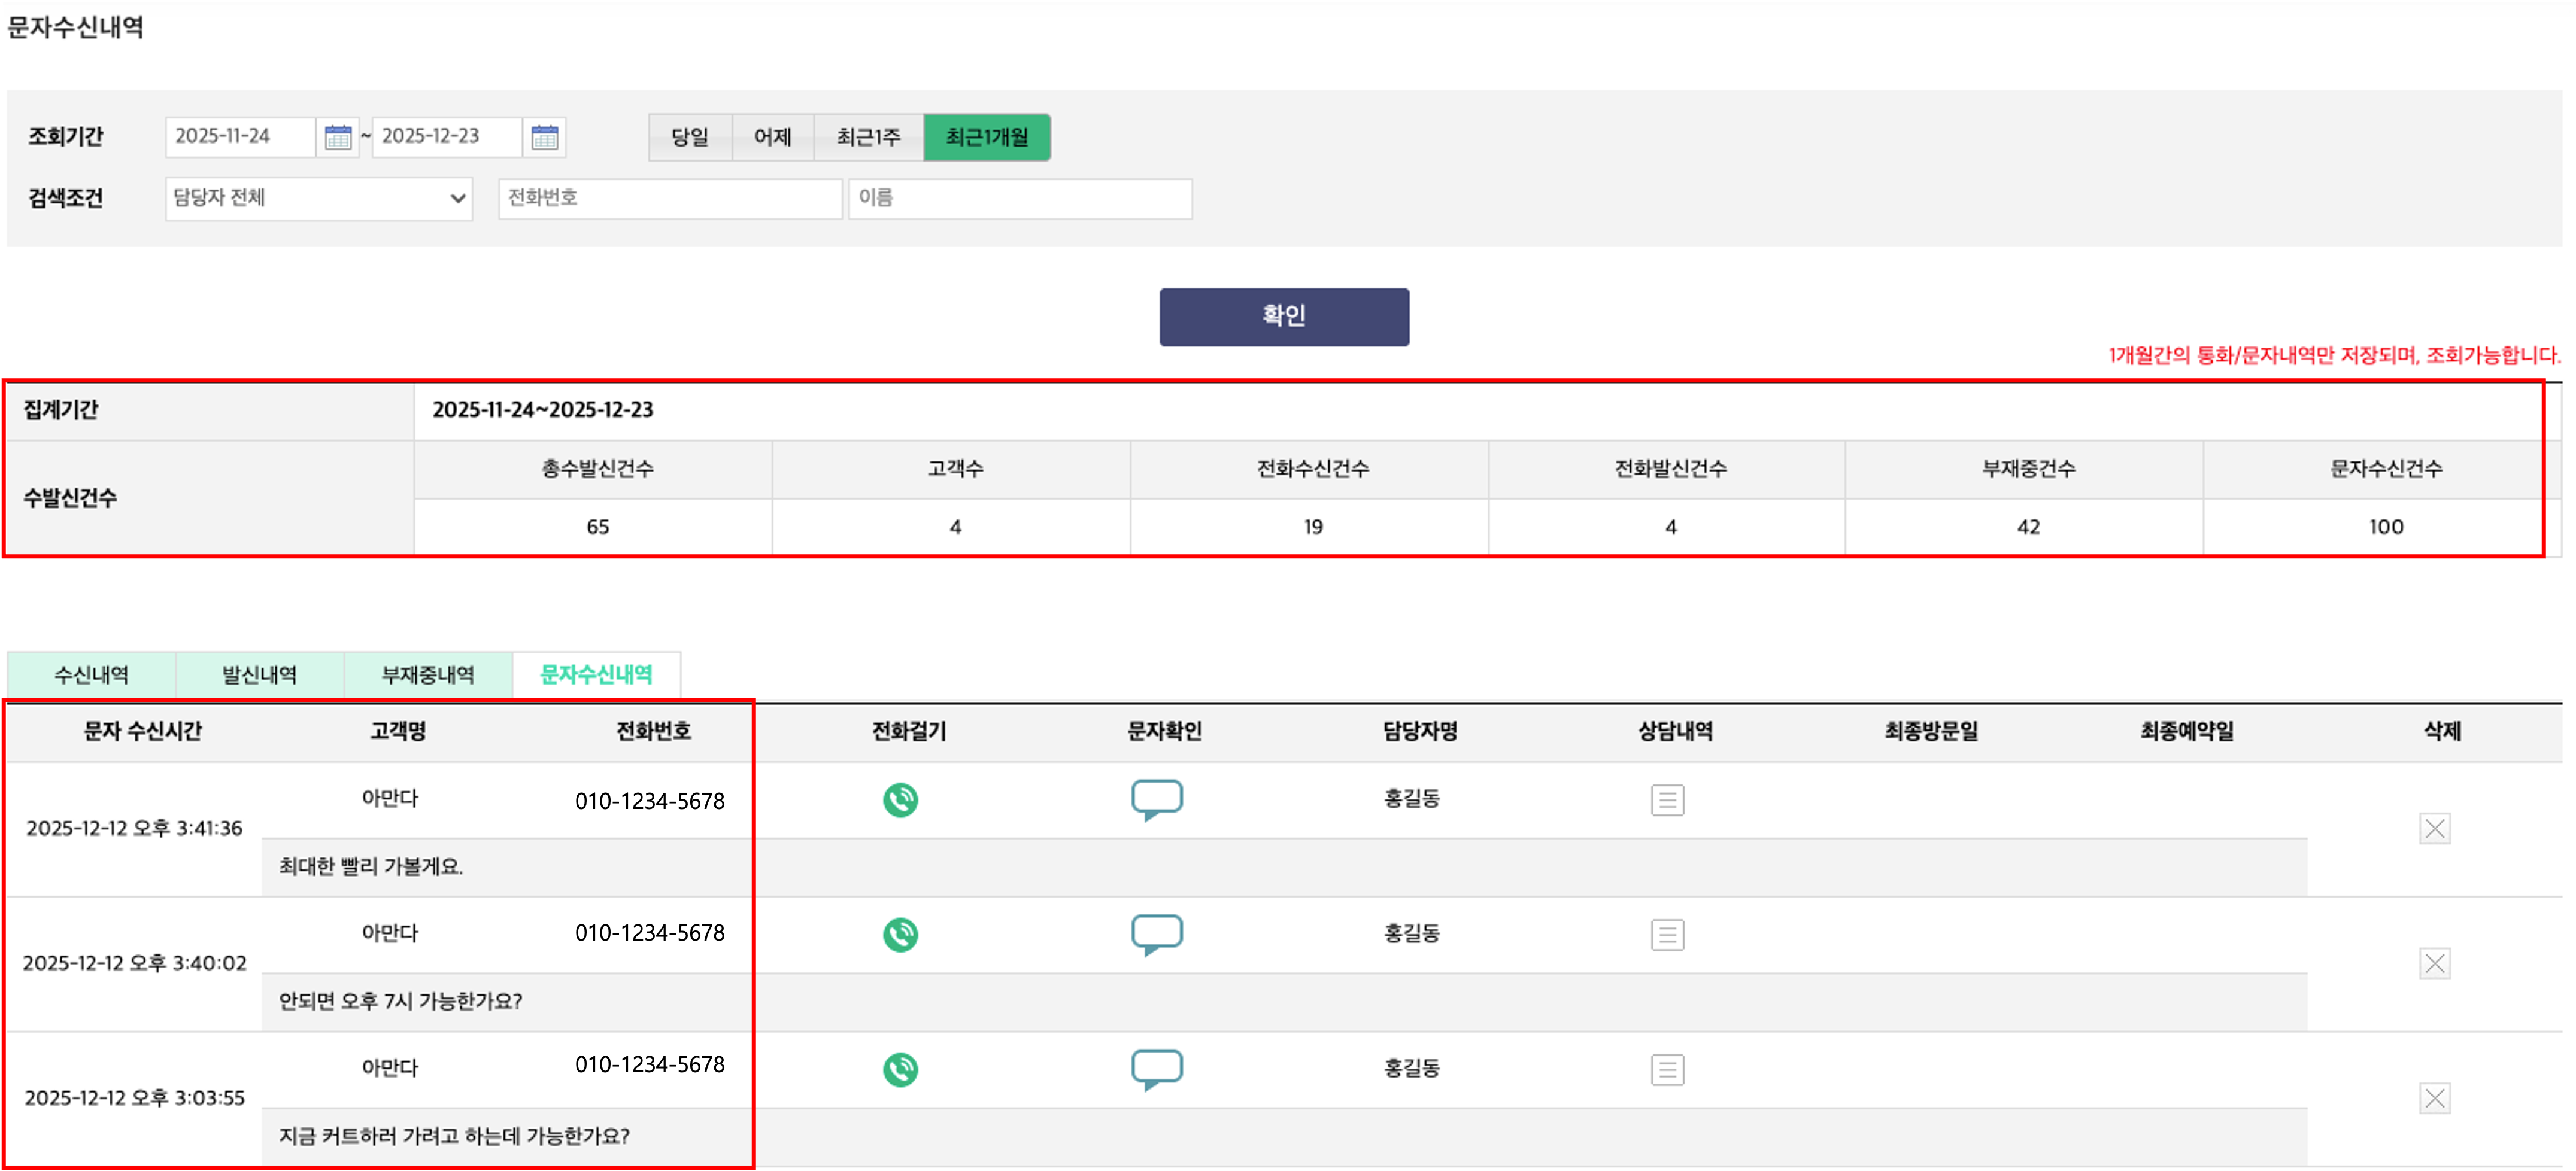The width and height of the screenshot is (2576, 1171).
Task: View message conversation for 3:03:55 row
Action: 1157,1069
